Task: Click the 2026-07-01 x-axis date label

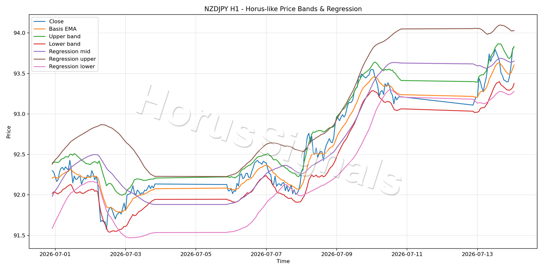Action: click(55, 254)
